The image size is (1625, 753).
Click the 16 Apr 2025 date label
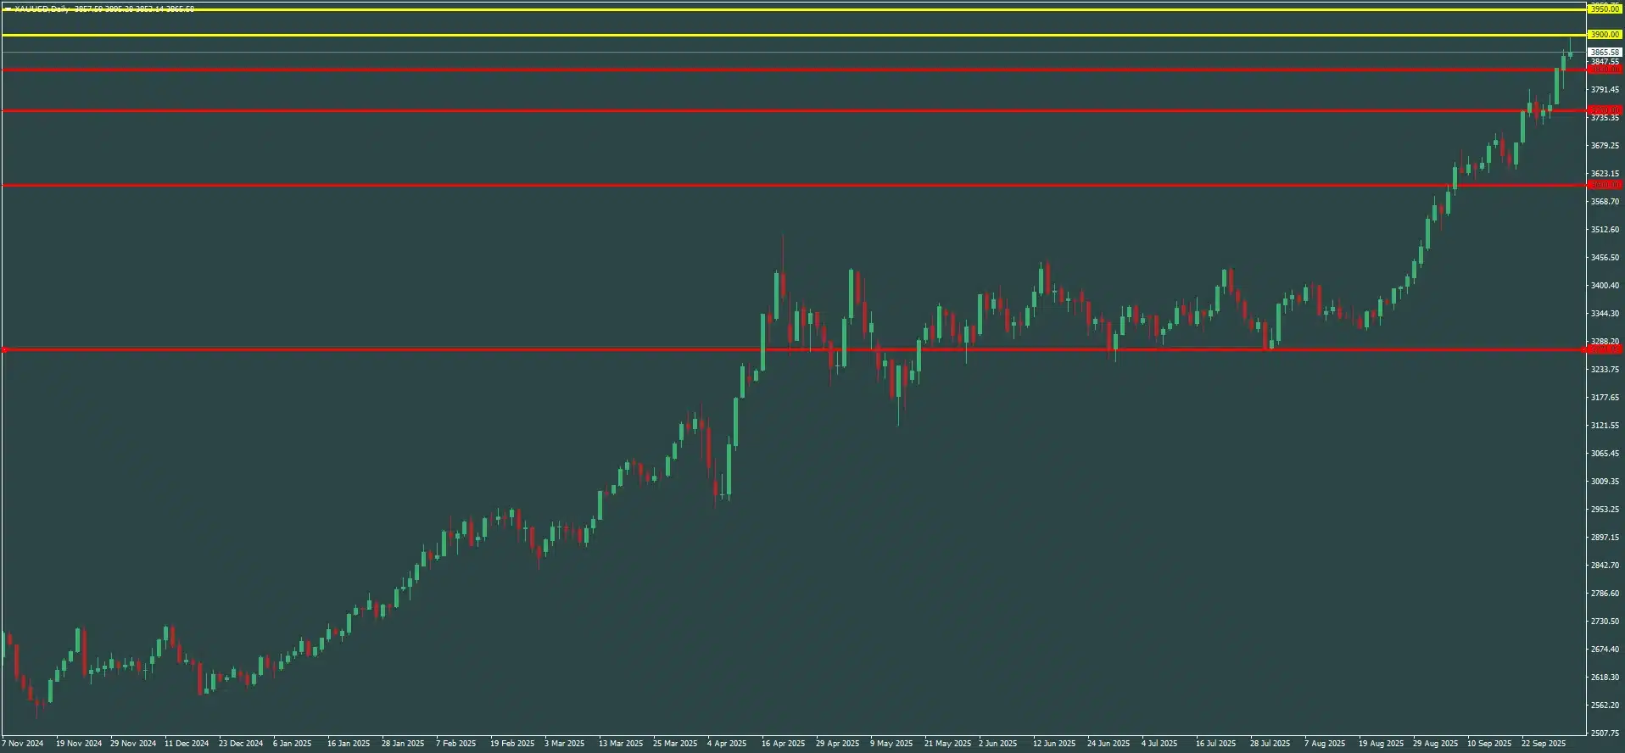coord(783,744)
